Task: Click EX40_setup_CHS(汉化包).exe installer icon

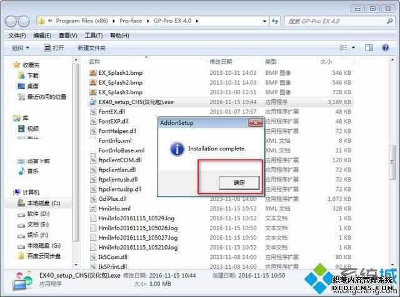Action: (x=93, y=102)
